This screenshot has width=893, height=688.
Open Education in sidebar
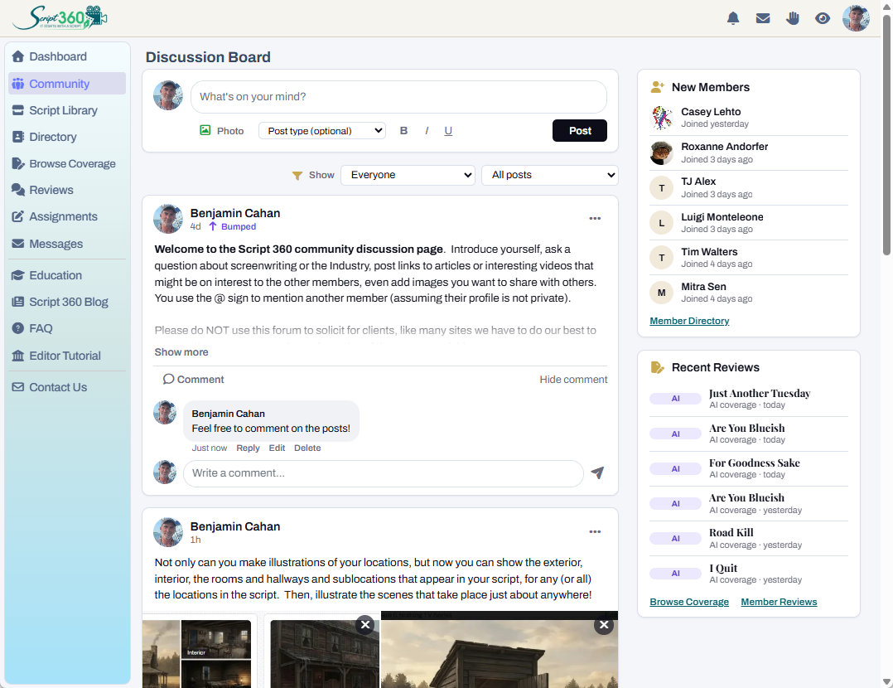tap(67, 275)
